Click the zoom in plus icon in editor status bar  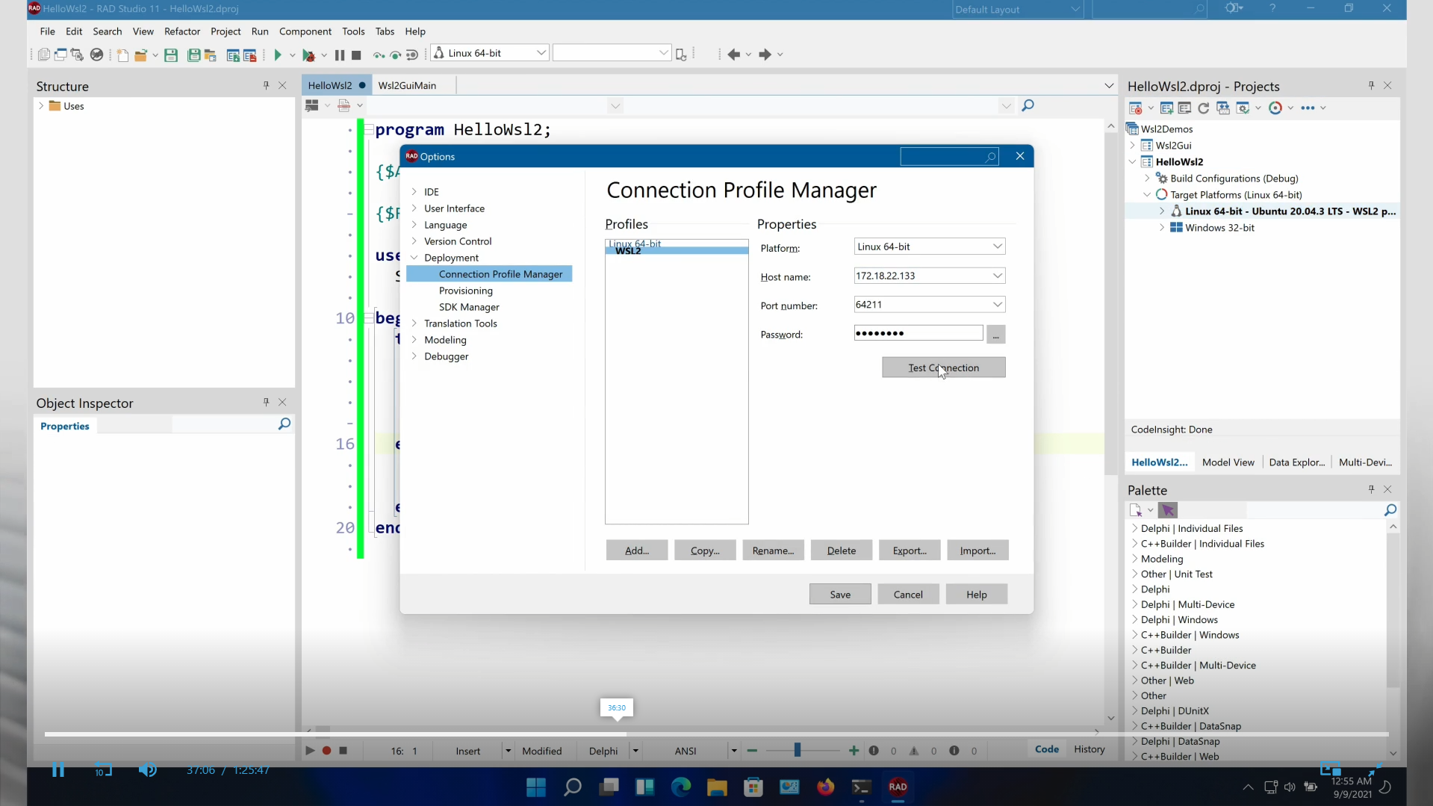854,751
